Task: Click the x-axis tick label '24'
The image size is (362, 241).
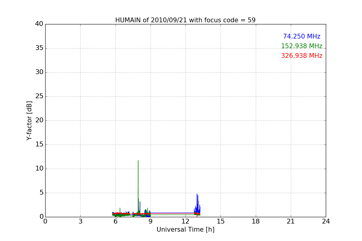Action: (326, 221)
